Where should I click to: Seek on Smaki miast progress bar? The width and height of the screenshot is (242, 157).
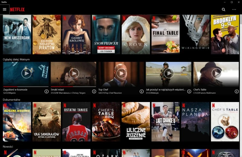point(73,87)
